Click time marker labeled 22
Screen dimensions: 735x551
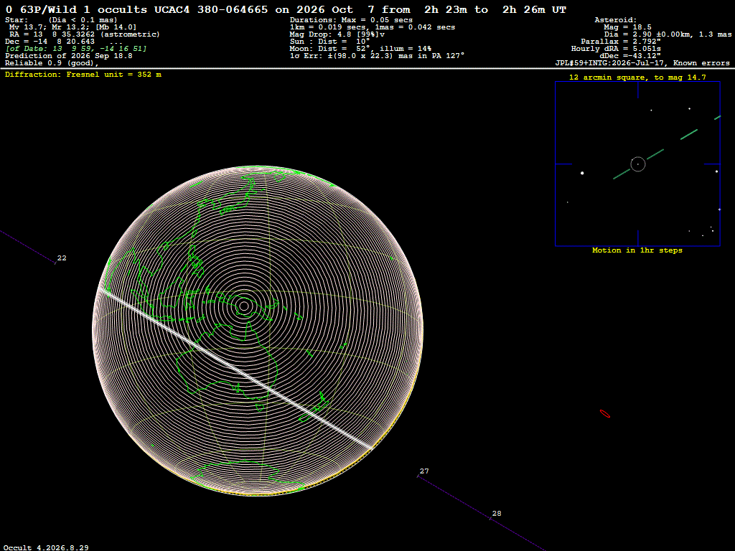click(62, 258)
